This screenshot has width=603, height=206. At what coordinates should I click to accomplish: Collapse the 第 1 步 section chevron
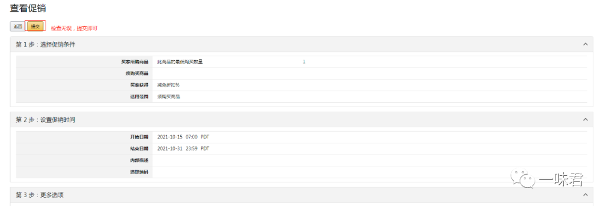[x=585, y=44]
